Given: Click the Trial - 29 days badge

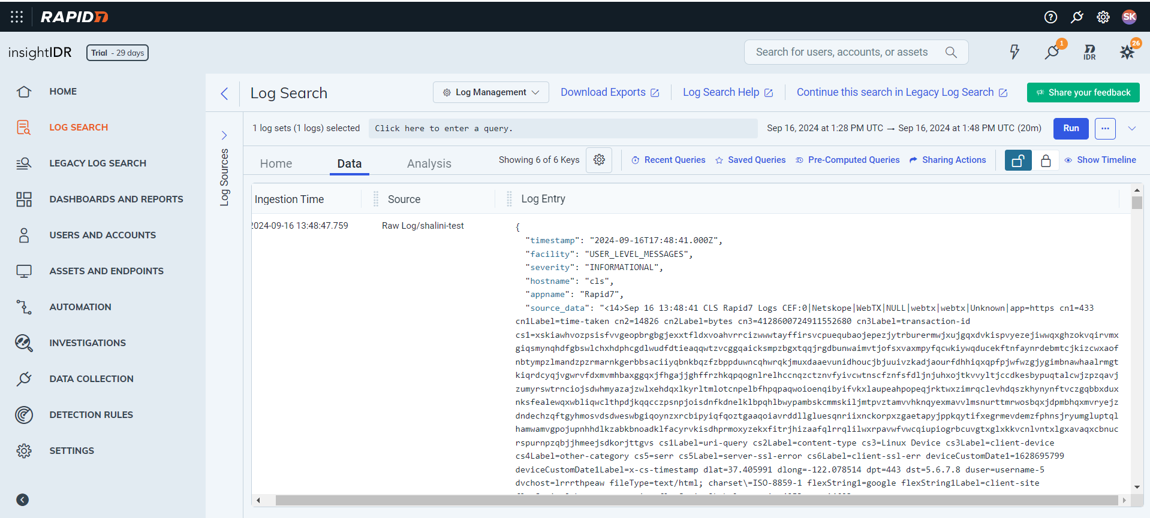Looking at the screenshot, I should coord(118,53).
